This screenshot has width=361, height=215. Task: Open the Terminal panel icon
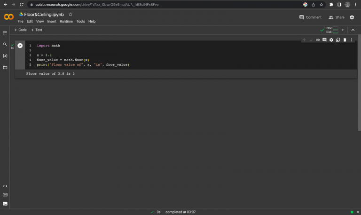pyautogui.click(x=5, y=204)
